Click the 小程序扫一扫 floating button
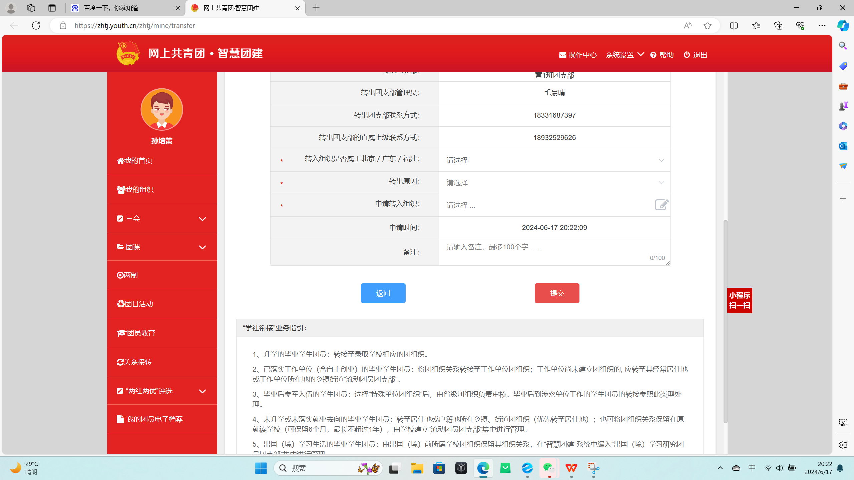Viewport: 854px width, 480px height. pyautogui.click(x=740, y=300)
